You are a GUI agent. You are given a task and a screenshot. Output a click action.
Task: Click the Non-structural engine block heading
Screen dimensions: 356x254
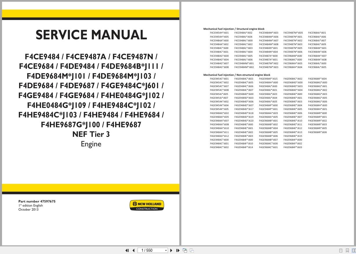(237, 75)
